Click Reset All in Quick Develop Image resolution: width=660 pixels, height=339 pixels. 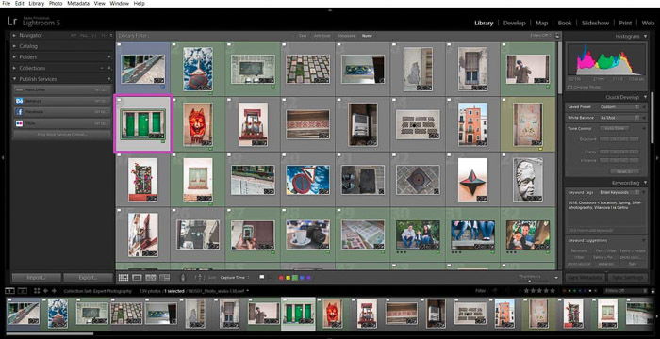click(625, 172)
